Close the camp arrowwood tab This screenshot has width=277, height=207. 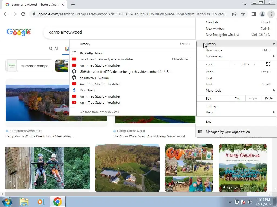click(63, 5)
